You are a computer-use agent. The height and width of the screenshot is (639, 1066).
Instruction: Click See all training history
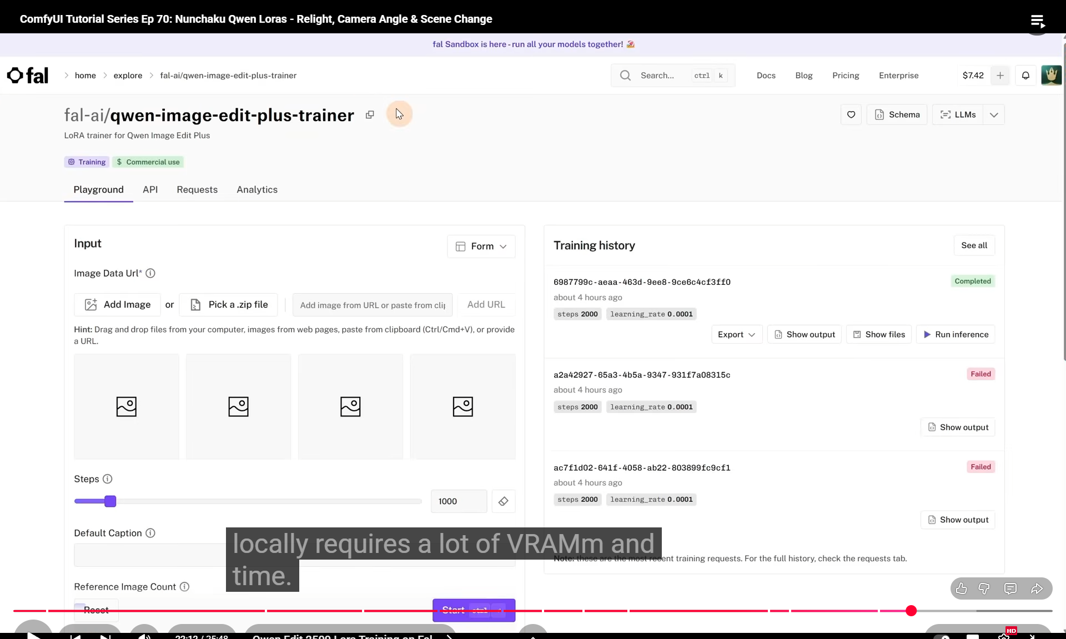click(x=974, y=245)
